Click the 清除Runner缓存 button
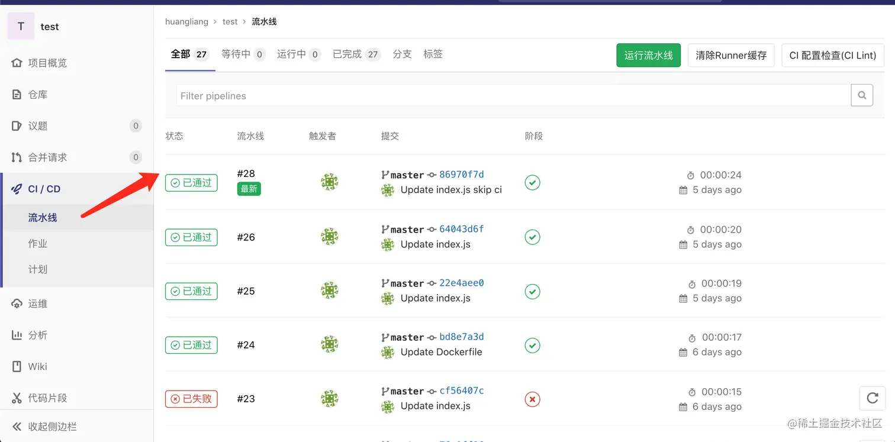 (731, 55)
